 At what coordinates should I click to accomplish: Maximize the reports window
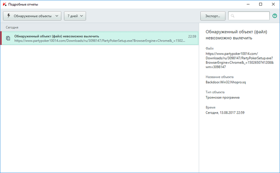pos(260,4)
